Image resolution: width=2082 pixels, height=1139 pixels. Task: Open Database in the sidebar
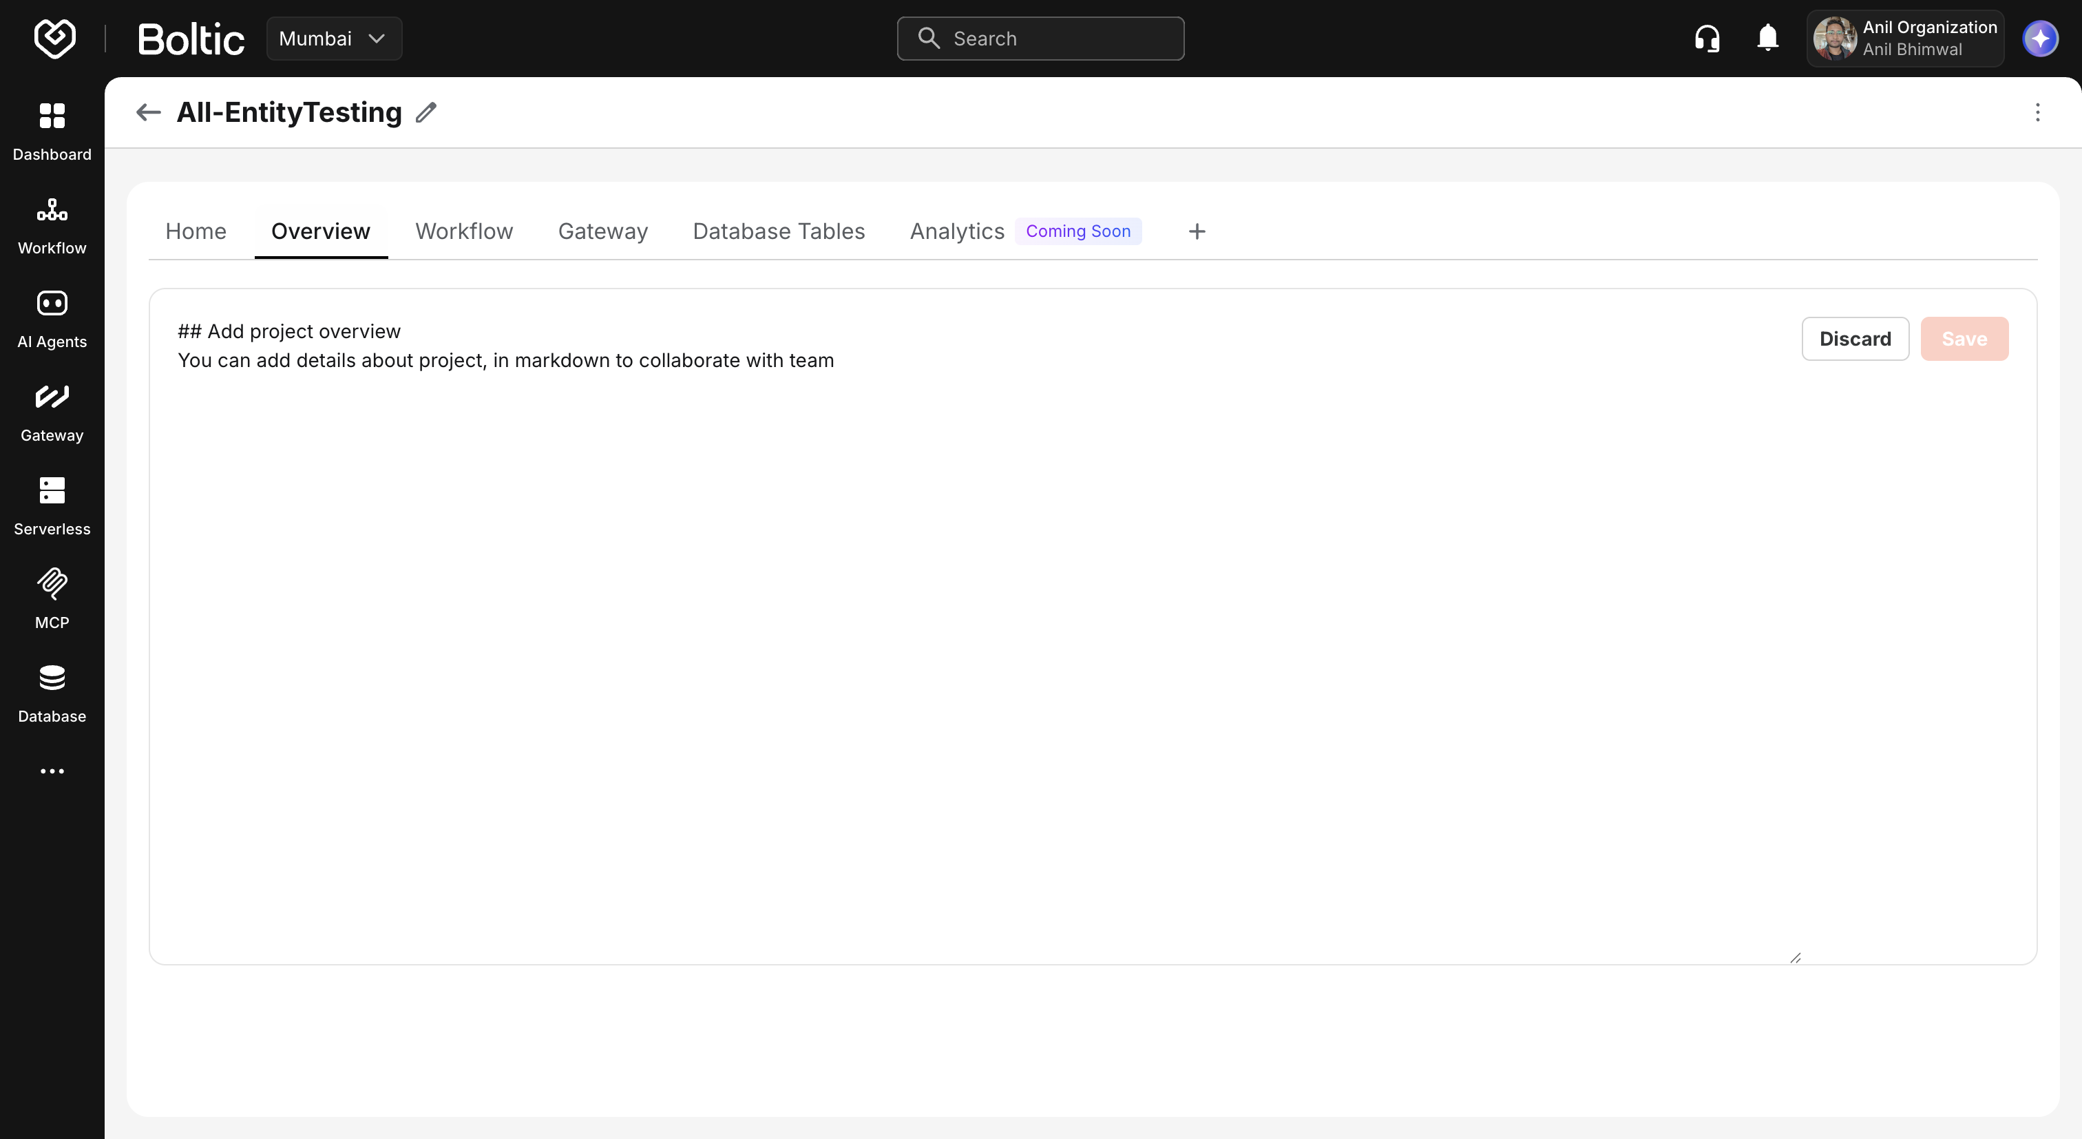tap(52, 694)
